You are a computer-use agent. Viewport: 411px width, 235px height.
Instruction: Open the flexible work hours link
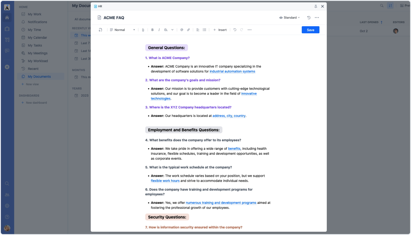[165, 181]
